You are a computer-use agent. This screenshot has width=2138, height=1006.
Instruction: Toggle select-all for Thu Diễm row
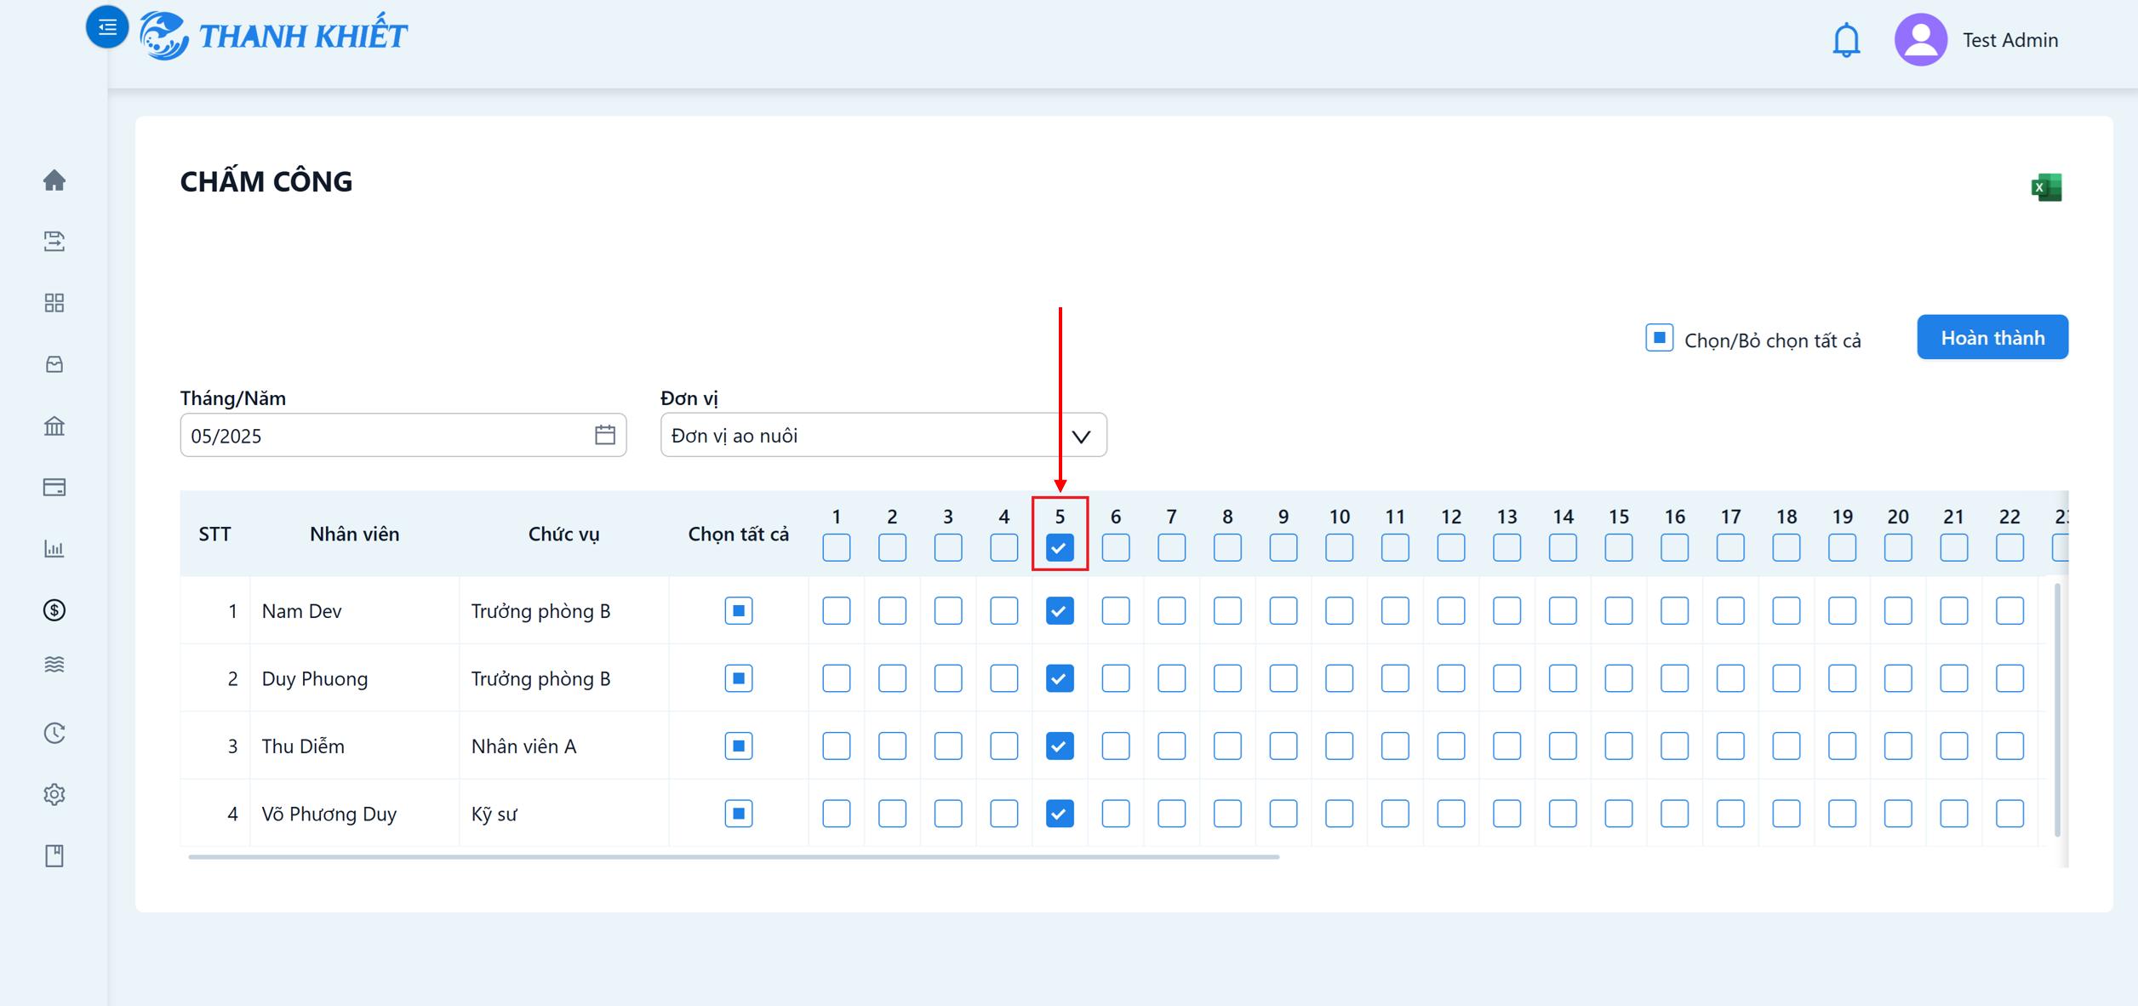[739, 746]
